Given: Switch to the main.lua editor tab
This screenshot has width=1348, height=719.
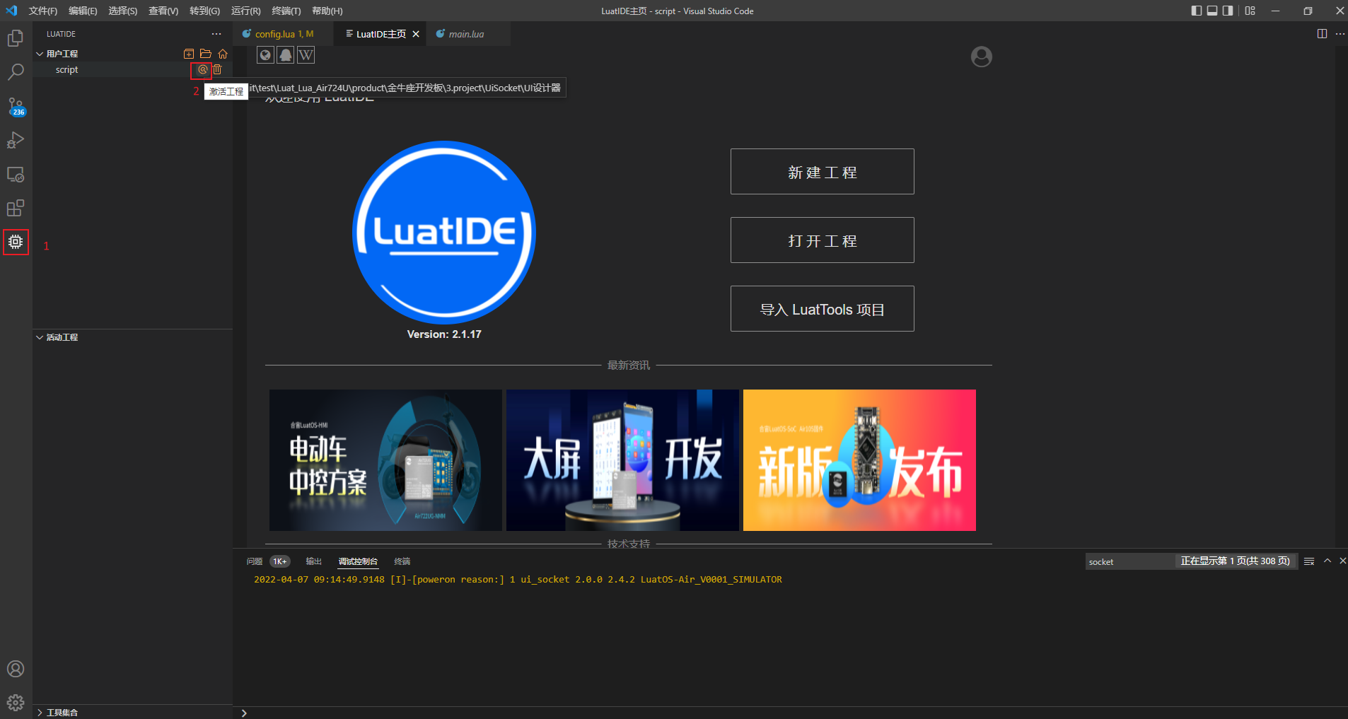Looking at the screenshot, I should point(466,34).
